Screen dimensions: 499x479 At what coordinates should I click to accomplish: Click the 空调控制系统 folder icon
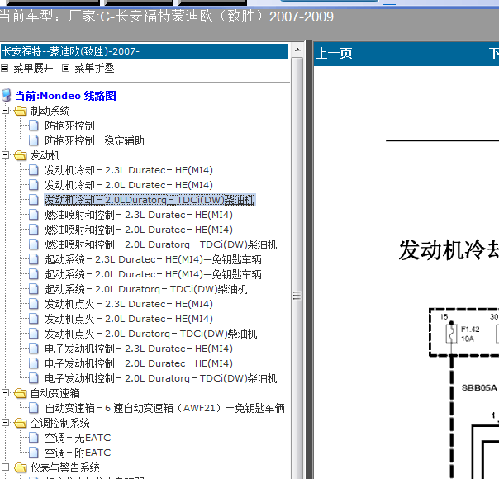point(21,423)
